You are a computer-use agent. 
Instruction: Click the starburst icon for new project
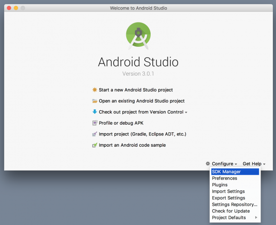point(95,90)
